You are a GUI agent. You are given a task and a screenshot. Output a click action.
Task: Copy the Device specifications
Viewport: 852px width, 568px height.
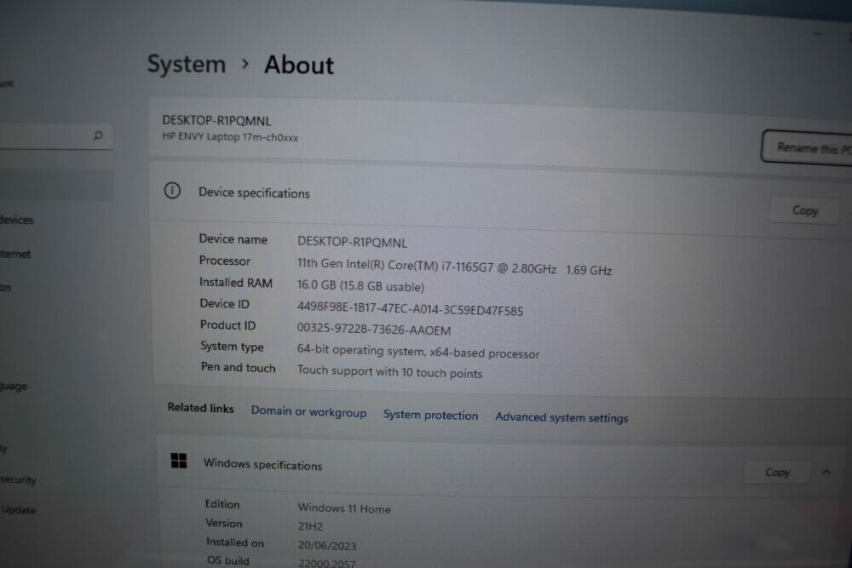(804, 210)
